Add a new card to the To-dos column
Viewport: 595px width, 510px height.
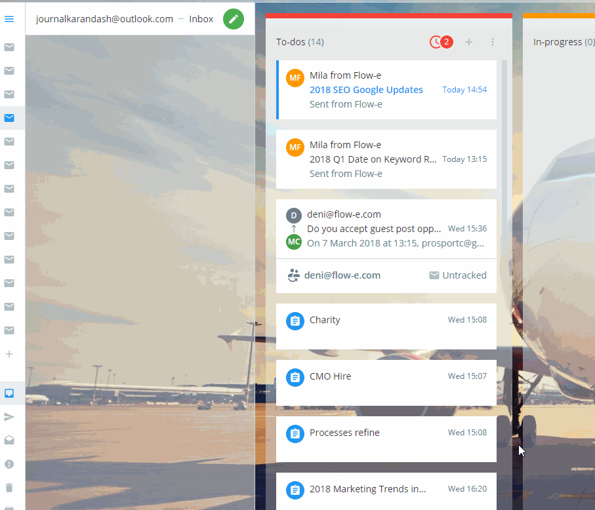[x=468, y=42]
